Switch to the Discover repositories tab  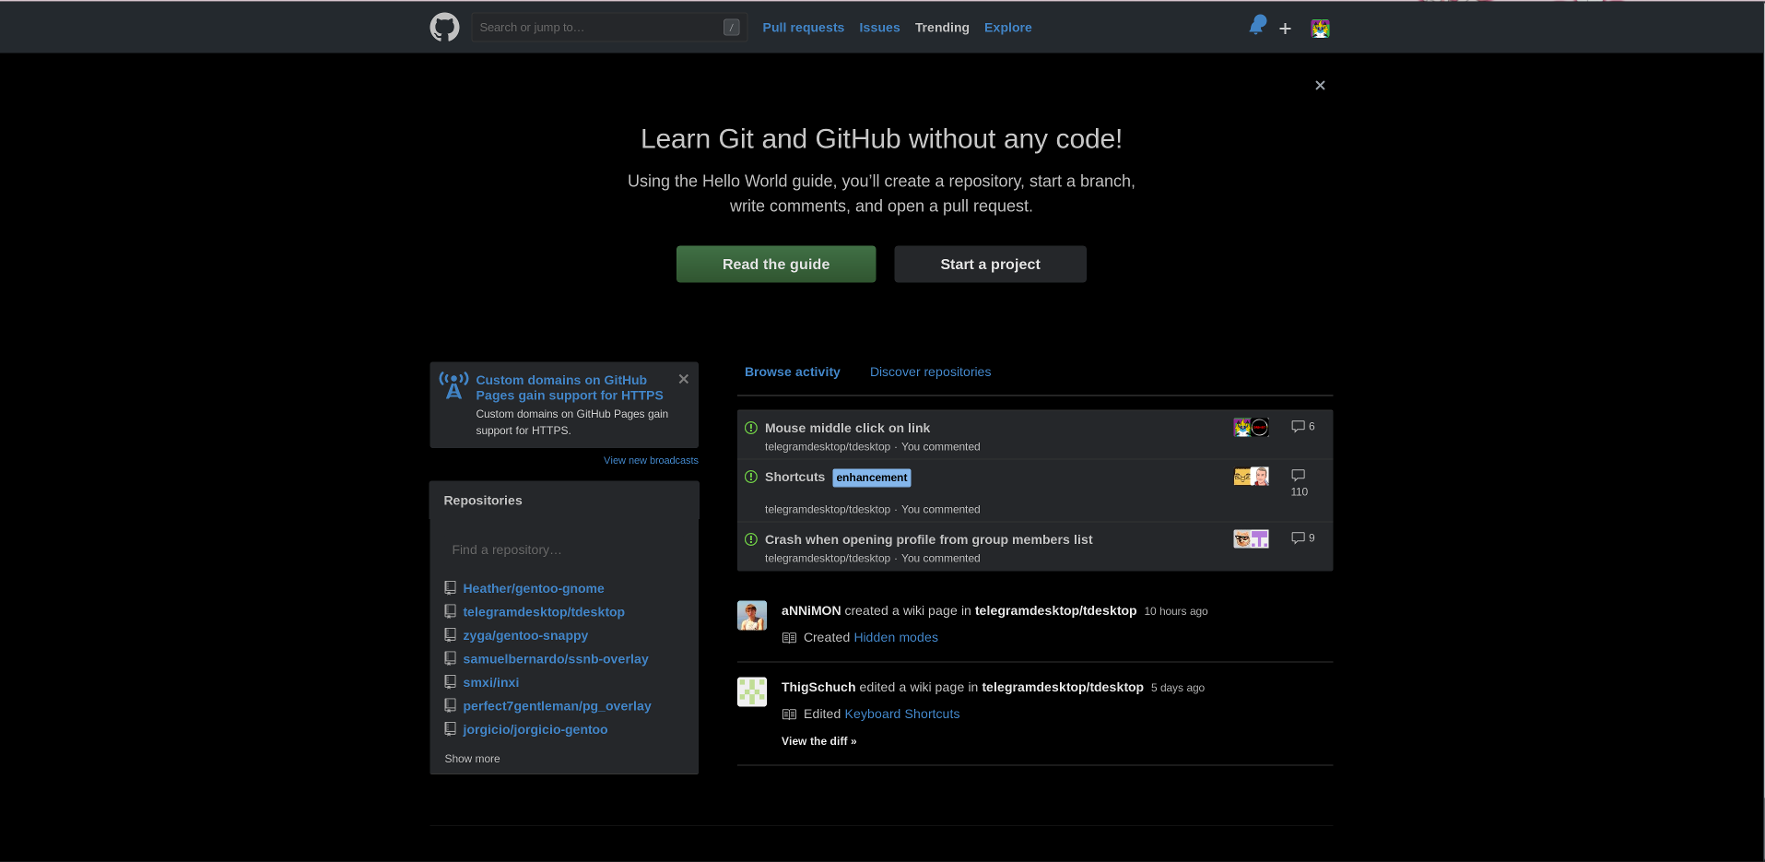click(x=930, y=372)
